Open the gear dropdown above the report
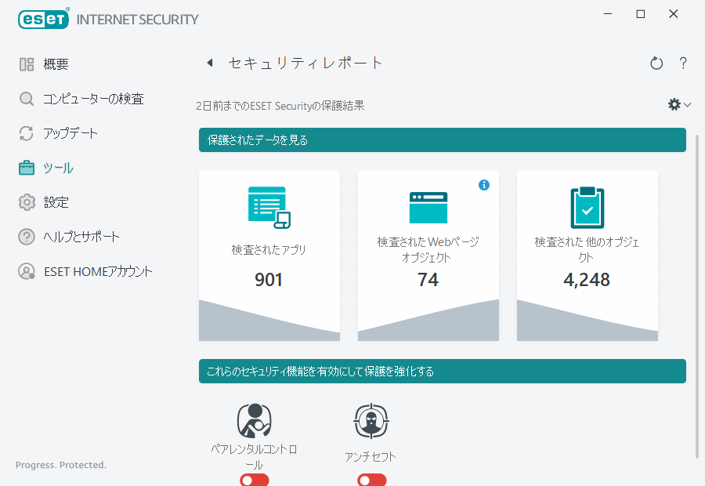The image size is (705, 486). 672,103
